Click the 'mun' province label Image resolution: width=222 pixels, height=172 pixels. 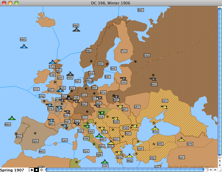[84, 104]
